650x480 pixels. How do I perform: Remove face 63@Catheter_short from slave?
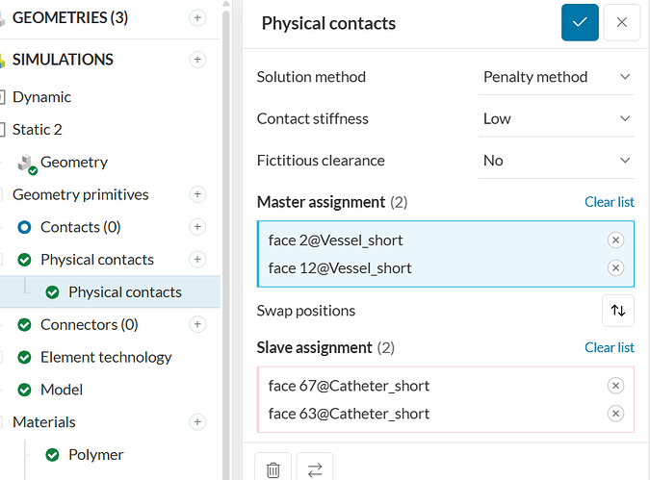[x=616, y=414]
